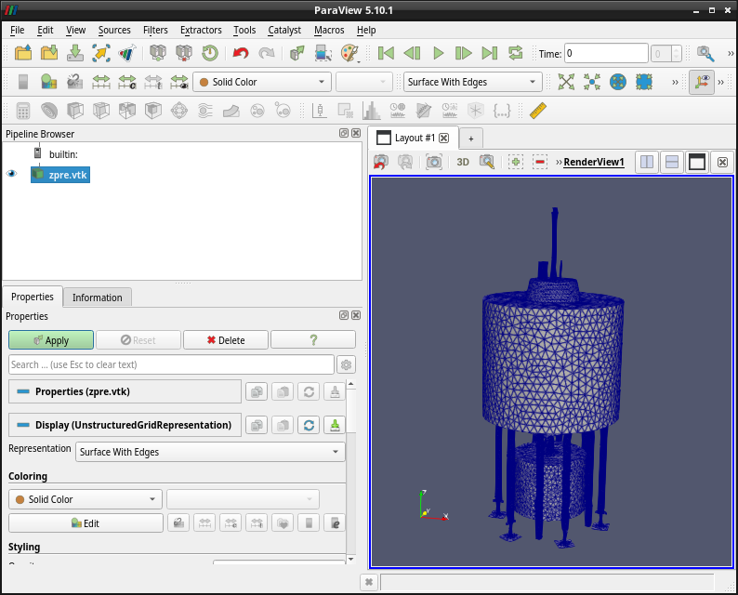The width and height of the screenshot is (738, 595).
Task: Open the color palette loader icon
Action: point(349,54)
